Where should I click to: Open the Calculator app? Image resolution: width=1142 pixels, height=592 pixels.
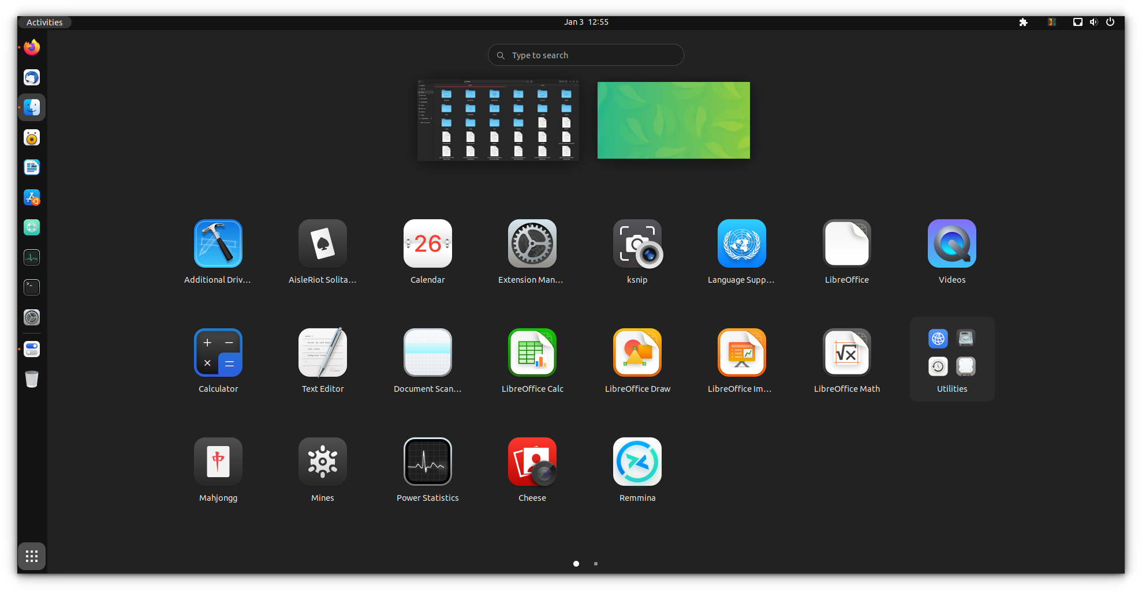pyautogui.click(x=218, y=353)
